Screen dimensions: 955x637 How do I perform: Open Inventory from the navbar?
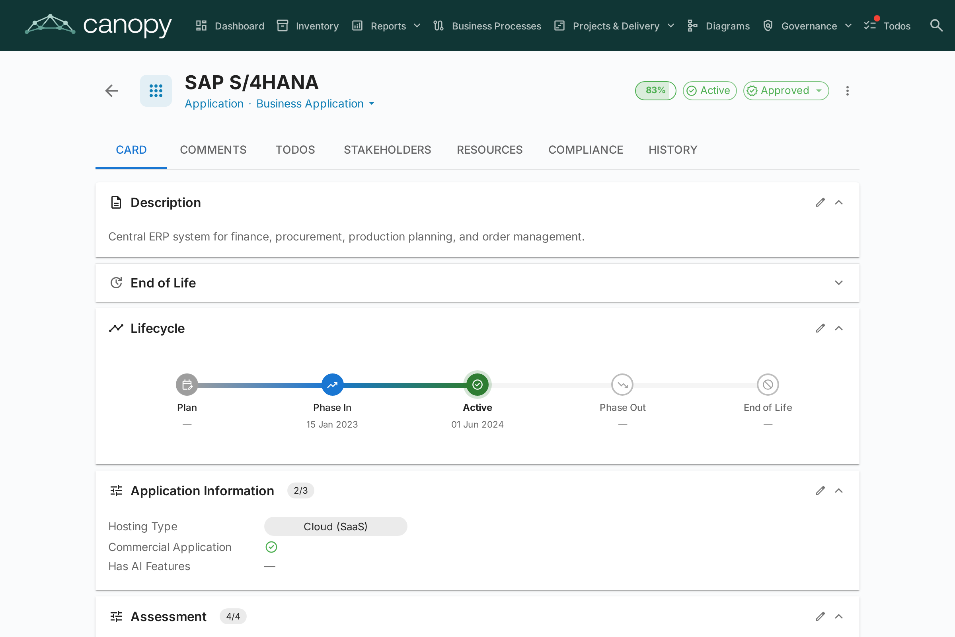tap(307, 26)
